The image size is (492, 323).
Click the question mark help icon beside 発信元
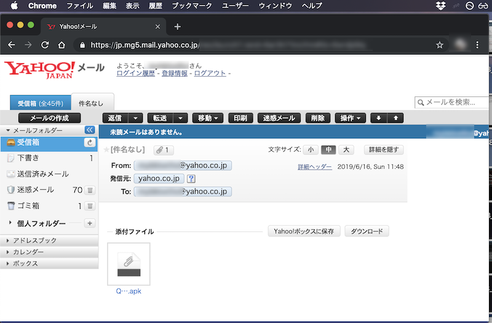coord(191,179)
